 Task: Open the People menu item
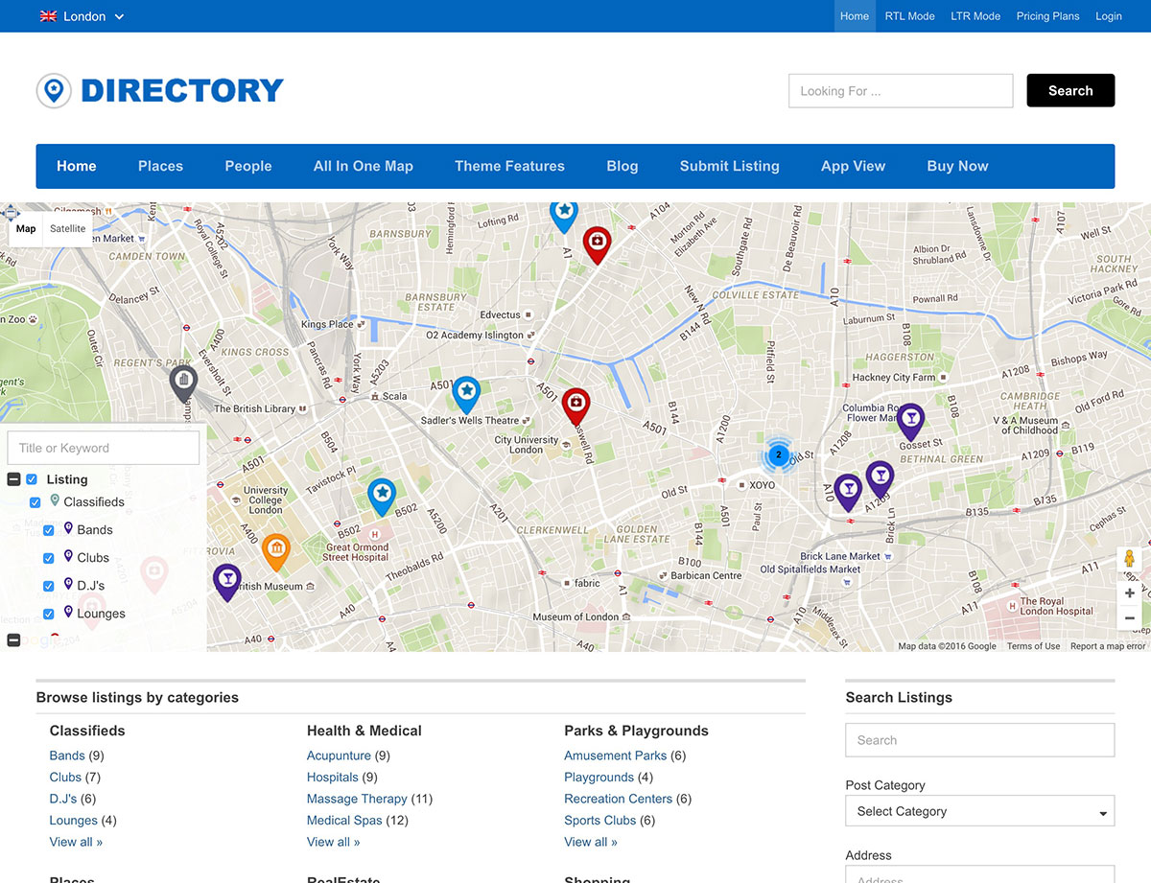coord(248,166)
